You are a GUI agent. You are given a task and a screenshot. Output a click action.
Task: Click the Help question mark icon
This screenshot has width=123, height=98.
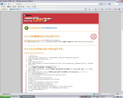click(119, 9)
